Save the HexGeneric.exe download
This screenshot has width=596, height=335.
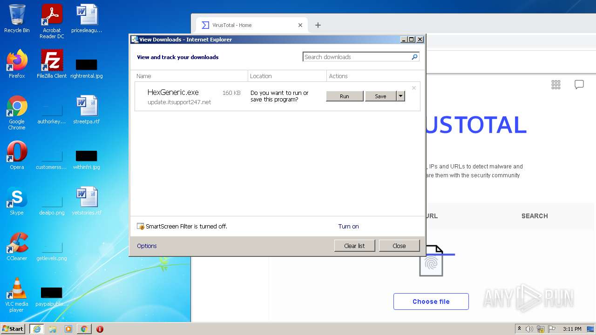tap(380, 96)
